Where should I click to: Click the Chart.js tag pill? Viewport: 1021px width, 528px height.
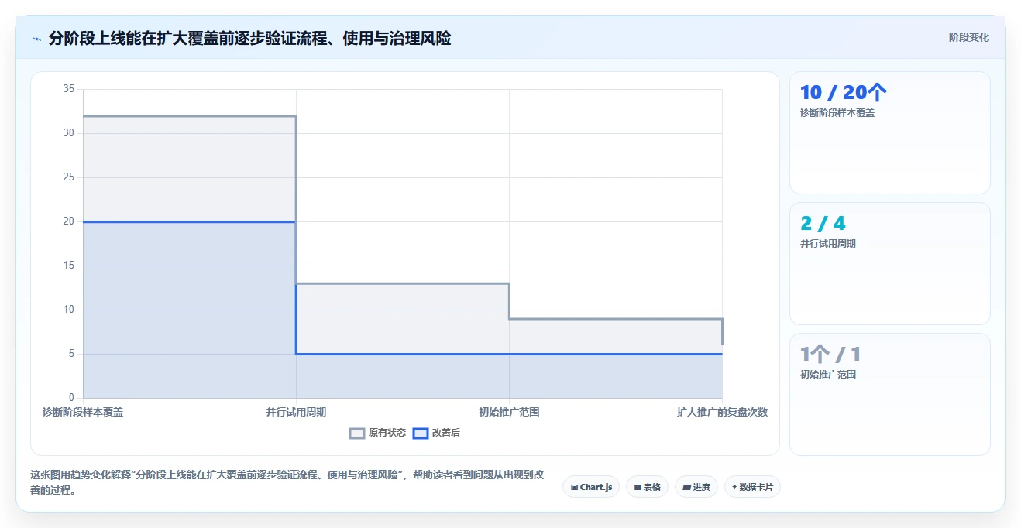pyautogui.click(x=591, y=487)
